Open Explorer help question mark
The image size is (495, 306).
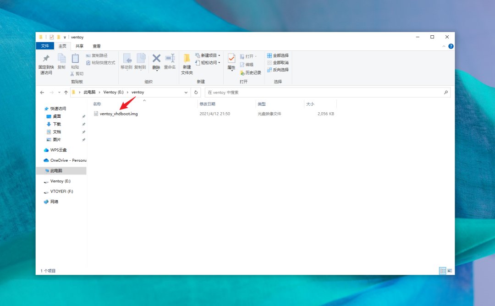coord(451,46)
